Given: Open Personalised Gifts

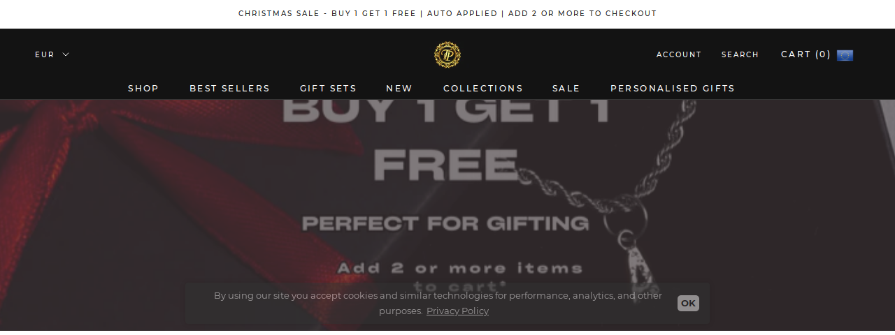Looking at the screenshot, I should [x=673, y=88].
